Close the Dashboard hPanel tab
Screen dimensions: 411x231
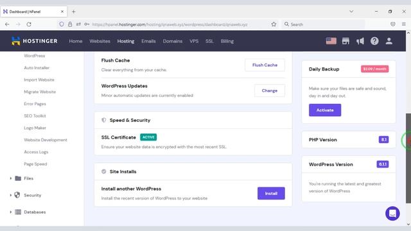click(x=62, y=12)
